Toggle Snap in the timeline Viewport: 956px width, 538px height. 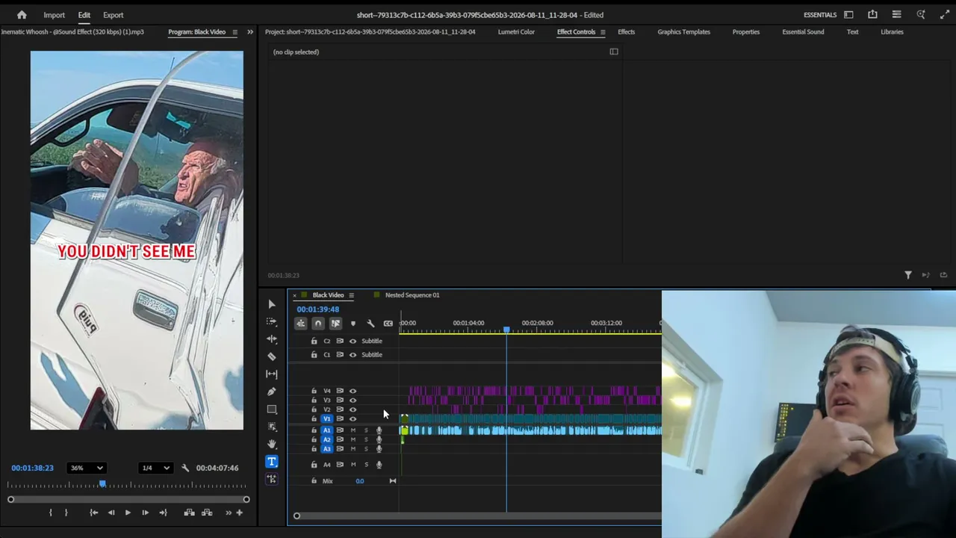tap(318, 324)
